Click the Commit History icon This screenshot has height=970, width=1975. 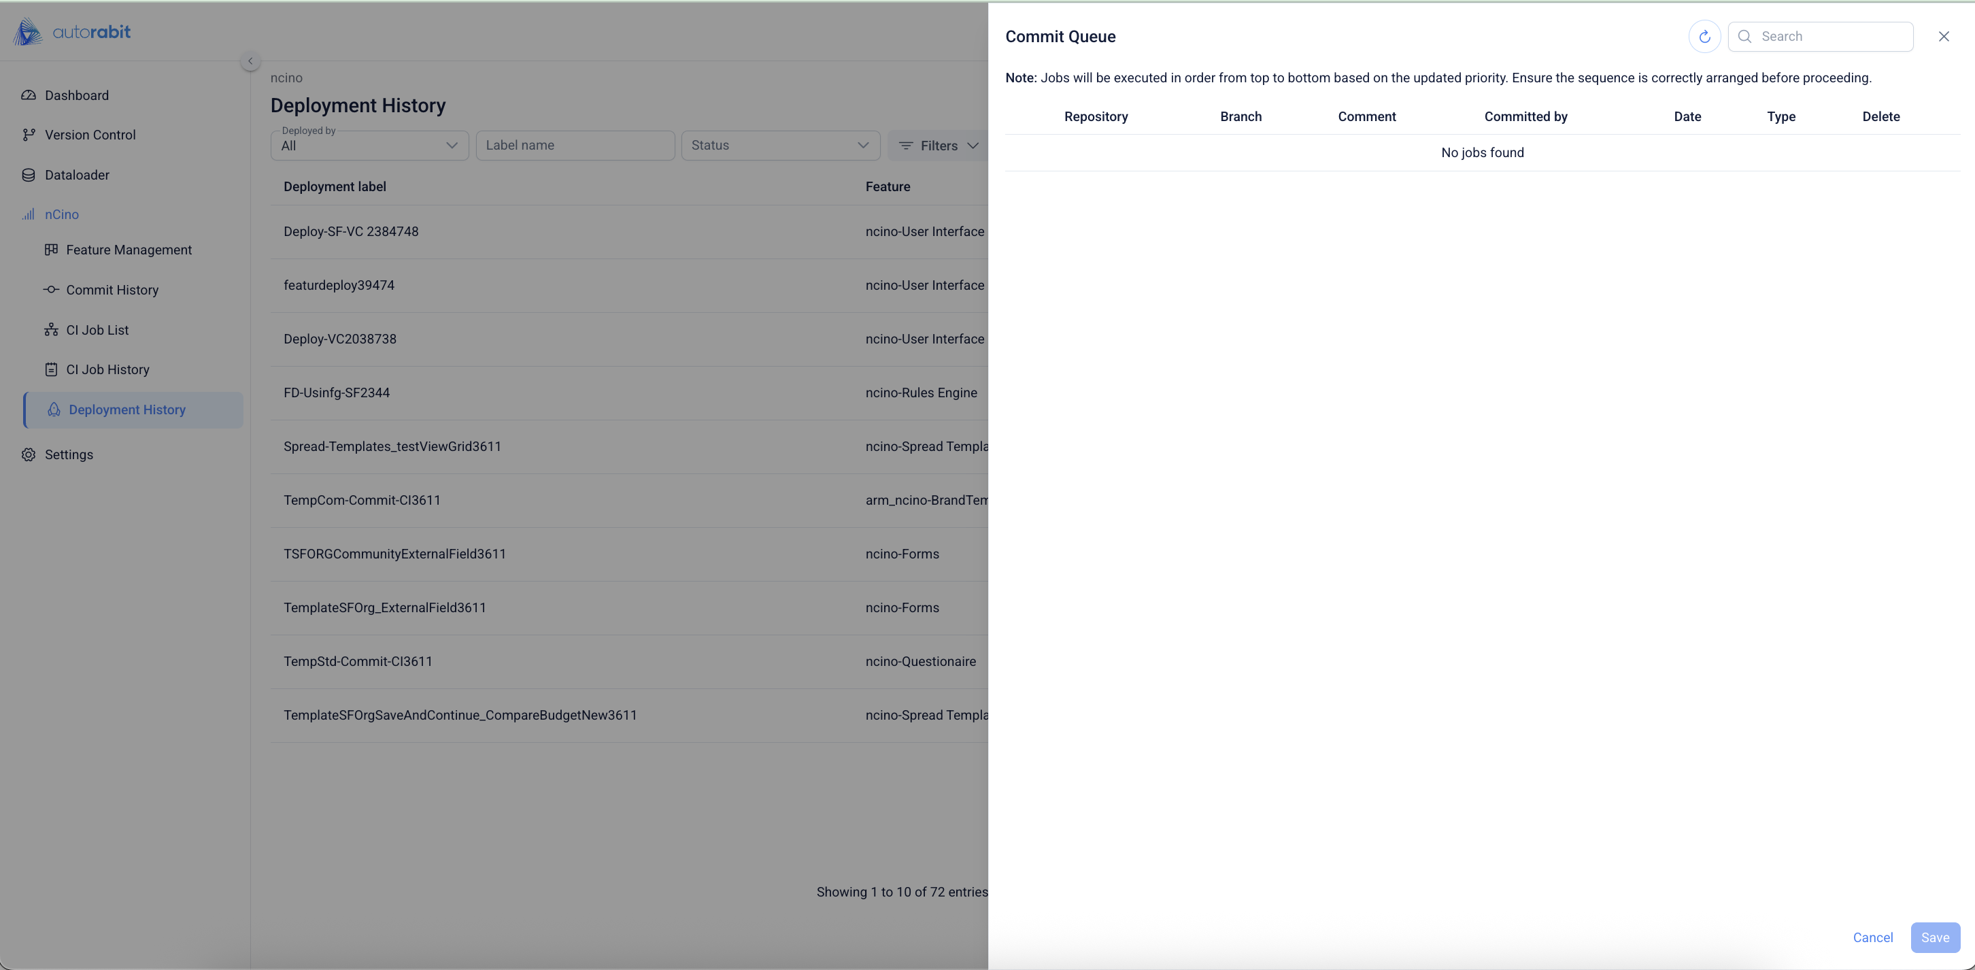[x=52, y=290]
